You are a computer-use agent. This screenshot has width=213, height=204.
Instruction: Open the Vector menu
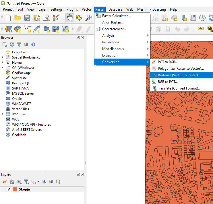pyautogui.click(x=86, y=9)
